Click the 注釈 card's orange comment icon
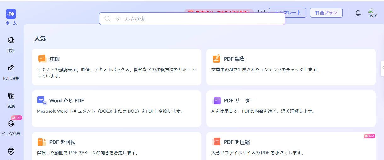The image size is (384, 160). 42,59
